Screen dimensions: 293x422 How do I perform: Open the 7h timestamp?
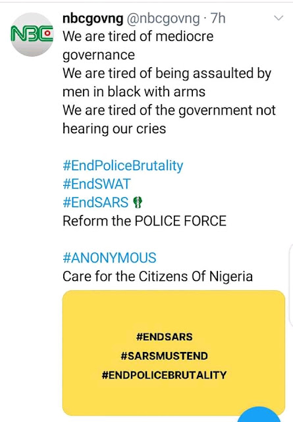point(218,18)
